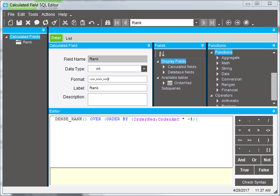
Task: Click the Clear broom icon
Action: pos(54,23)
